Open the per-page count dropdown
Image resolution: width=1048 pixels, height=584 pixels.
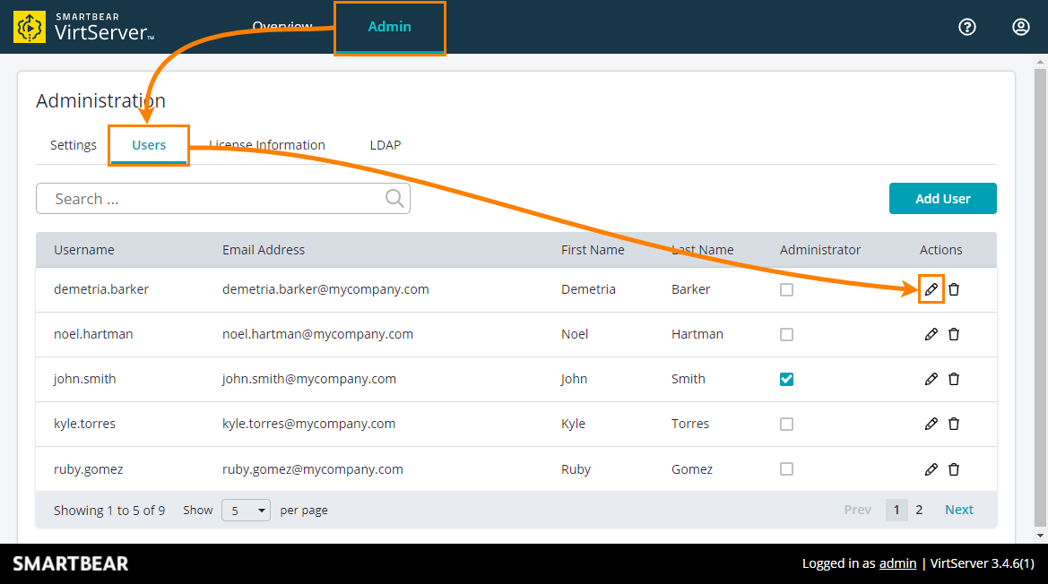click(x=246, y=510)
